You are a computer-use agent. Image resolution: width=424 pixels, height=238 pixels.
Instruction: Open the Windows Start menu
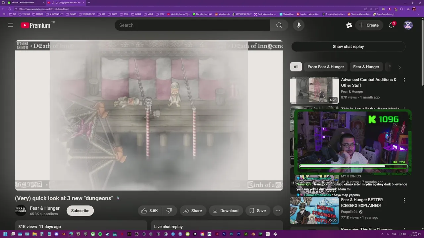click(5, 234)
